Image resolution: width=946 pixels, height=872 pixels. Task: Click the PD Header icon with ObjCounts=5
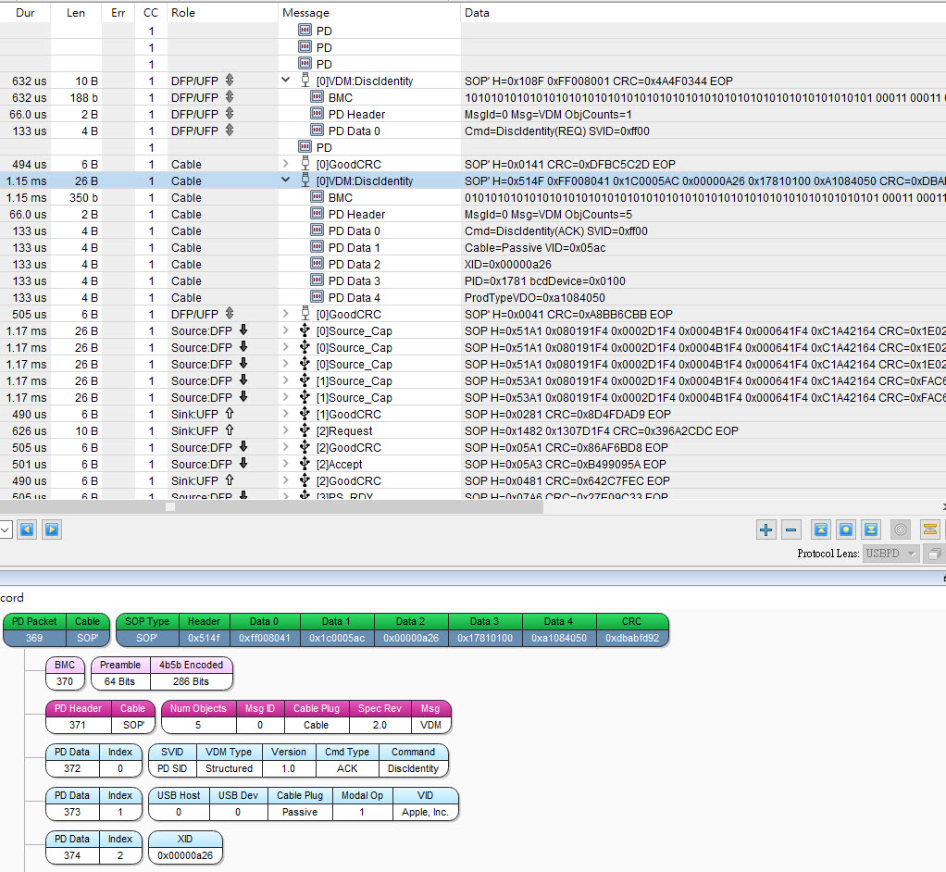(317, 214)
